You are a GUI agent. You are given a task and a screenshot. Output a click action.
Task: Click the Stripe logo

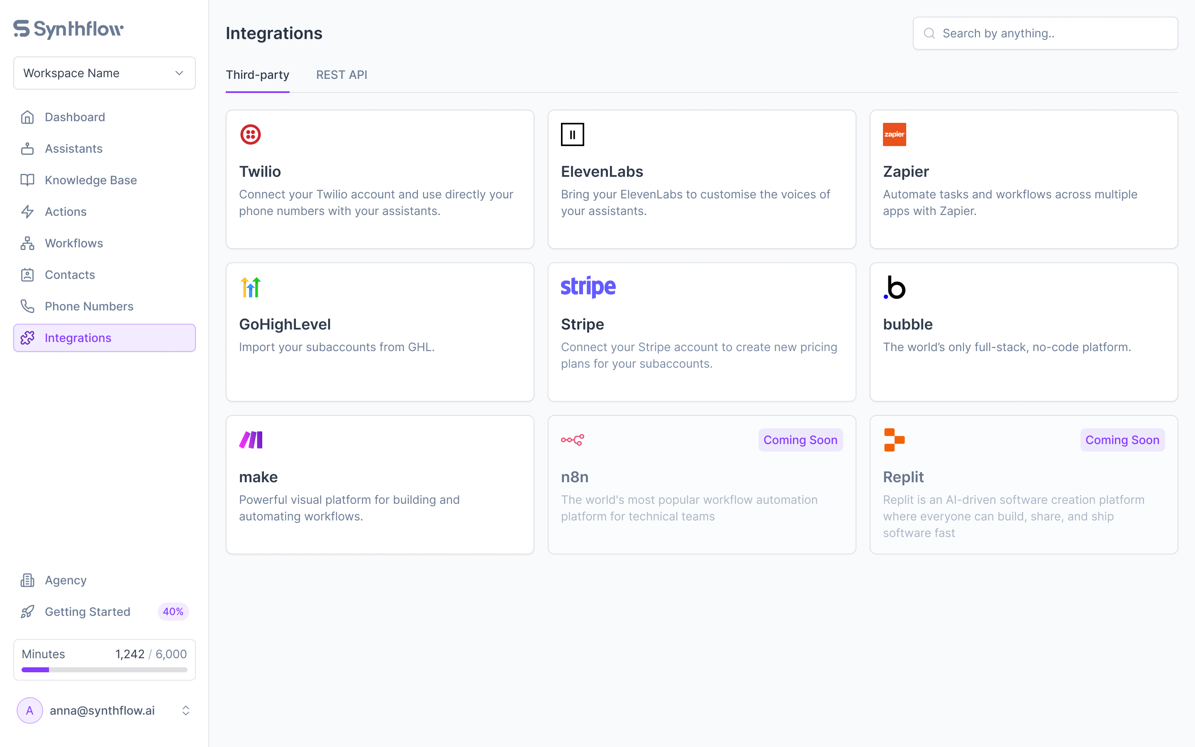(x=588, y=287)
